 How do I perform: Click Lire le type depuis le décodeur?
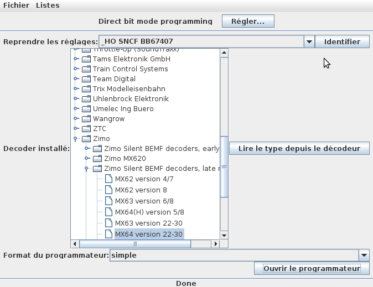point(299,148)
